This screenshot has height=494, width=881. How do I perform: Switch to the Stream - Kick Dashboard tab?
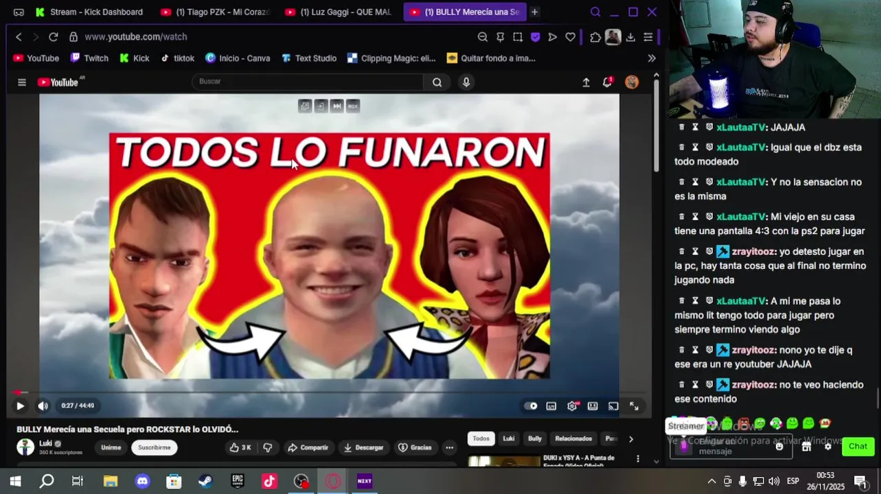coord(89,12)
